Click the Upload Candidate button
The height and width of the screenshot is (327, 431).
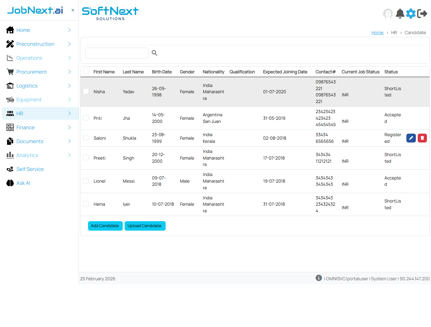145,226
